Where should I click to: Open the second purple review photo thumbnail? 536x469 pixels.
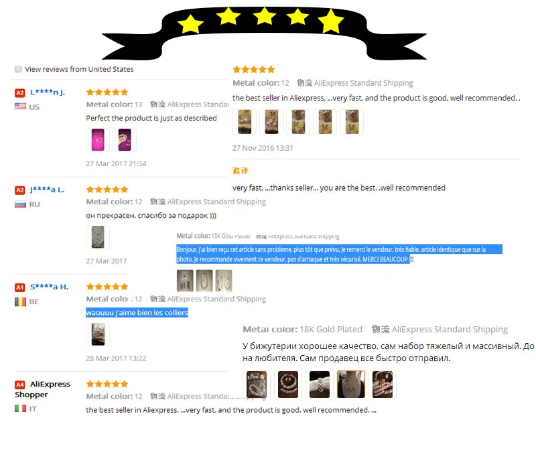(125, 140)
